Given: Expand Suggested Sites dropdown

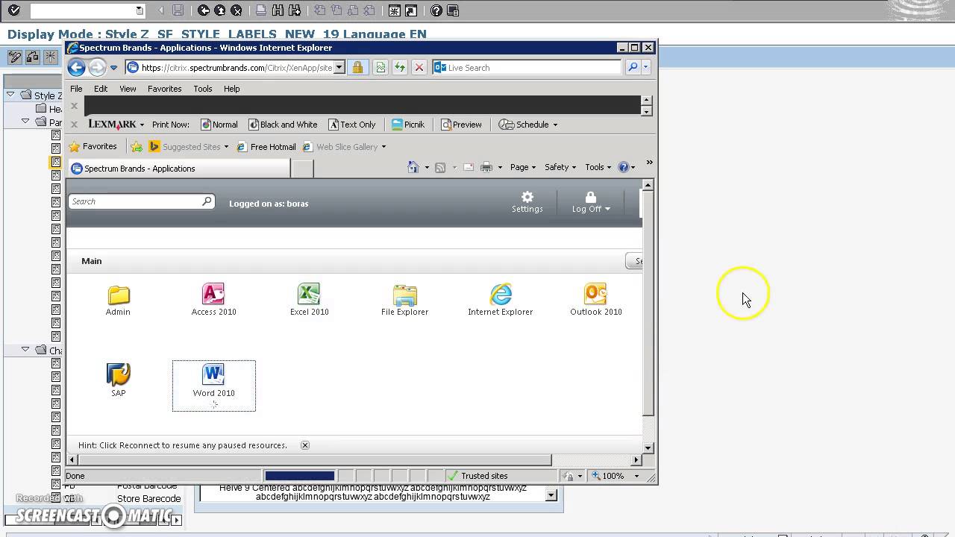Looking at the screenshot, I should point(226,147).
